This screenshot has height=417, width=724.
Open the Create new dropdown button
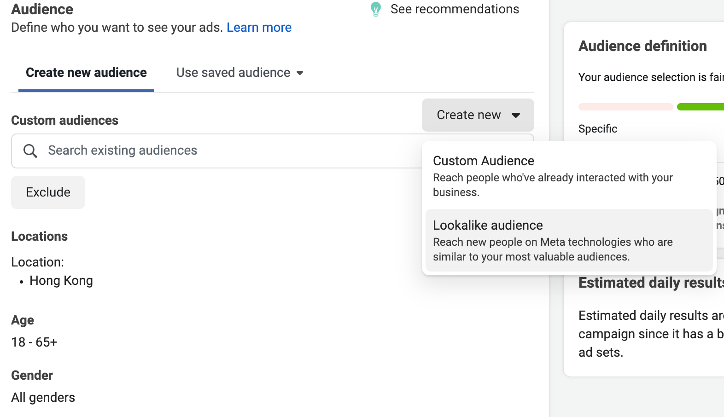tap(478, 115)
